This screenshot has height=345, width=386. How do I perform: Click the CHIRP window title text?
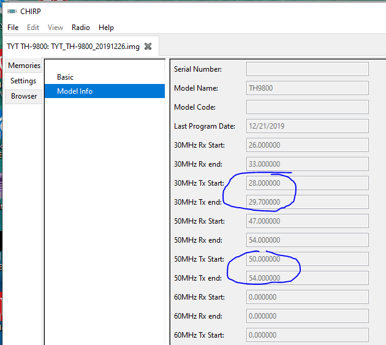point(31,11)
